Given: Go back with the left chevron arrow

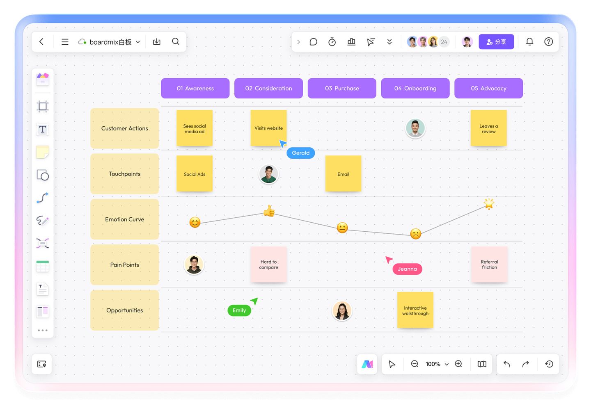Looking at the screenshot, I should pos(41,42).
